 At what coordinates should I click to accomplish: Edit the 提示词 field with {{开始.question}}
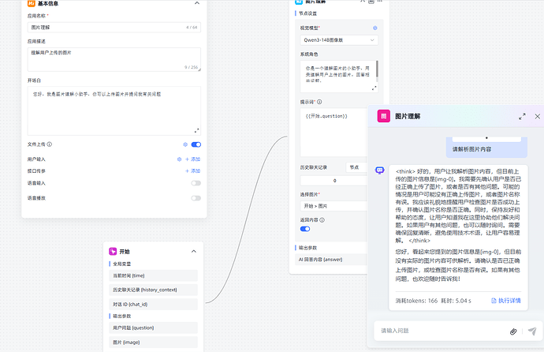(333, 132)
